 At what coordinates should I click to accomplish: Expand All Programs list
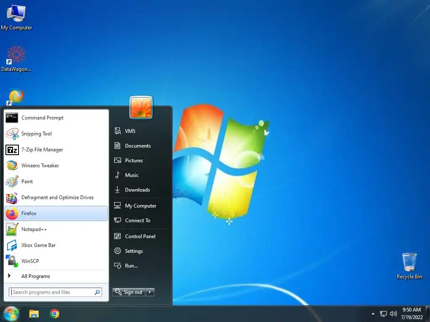tap(56, 276)
